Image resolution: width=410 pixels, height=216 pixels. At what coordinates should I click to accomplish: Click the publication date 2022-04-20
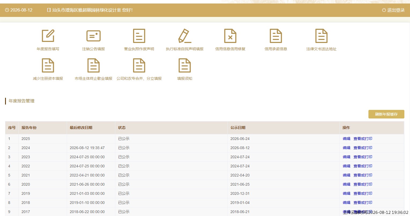pyautogui.click(x=240, y=175)
